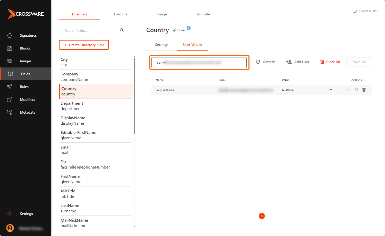Expand the Australia value dropdown

(x=331, y=90)
